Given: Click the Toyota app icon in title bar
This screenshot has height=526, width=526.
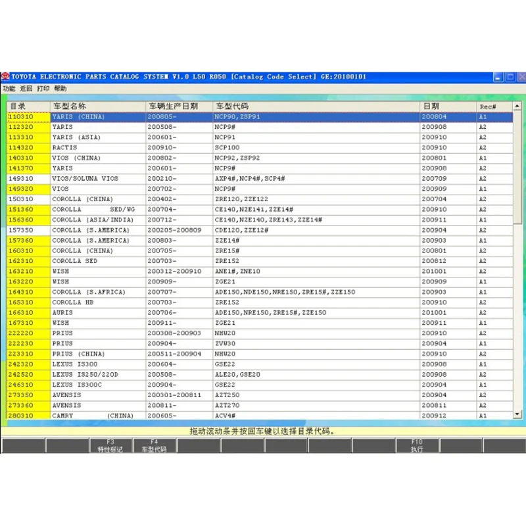Looking at the screenshot, I should click(x=5, y=77).
